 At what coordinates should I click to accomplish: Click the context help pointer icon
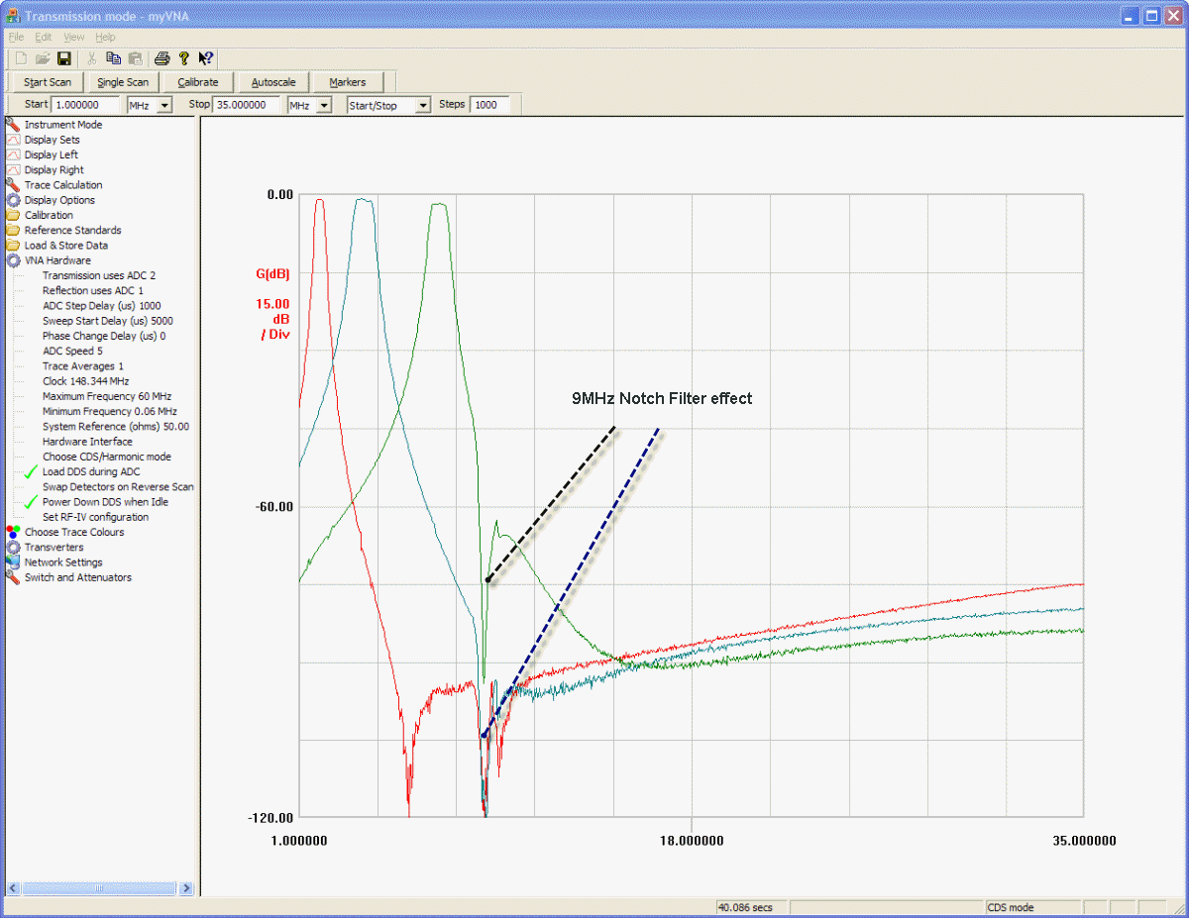click(x=205, y=58)
